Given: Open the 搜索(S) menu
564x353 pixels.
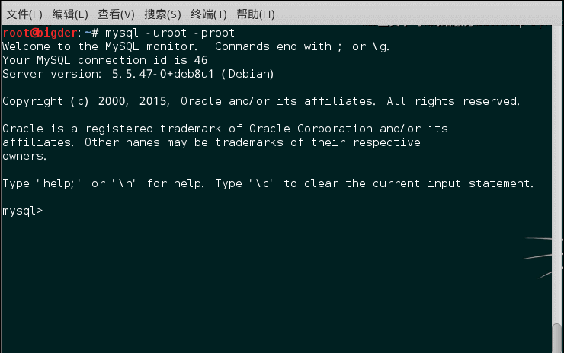Looking at the screenshot, I should pos(162,14).
